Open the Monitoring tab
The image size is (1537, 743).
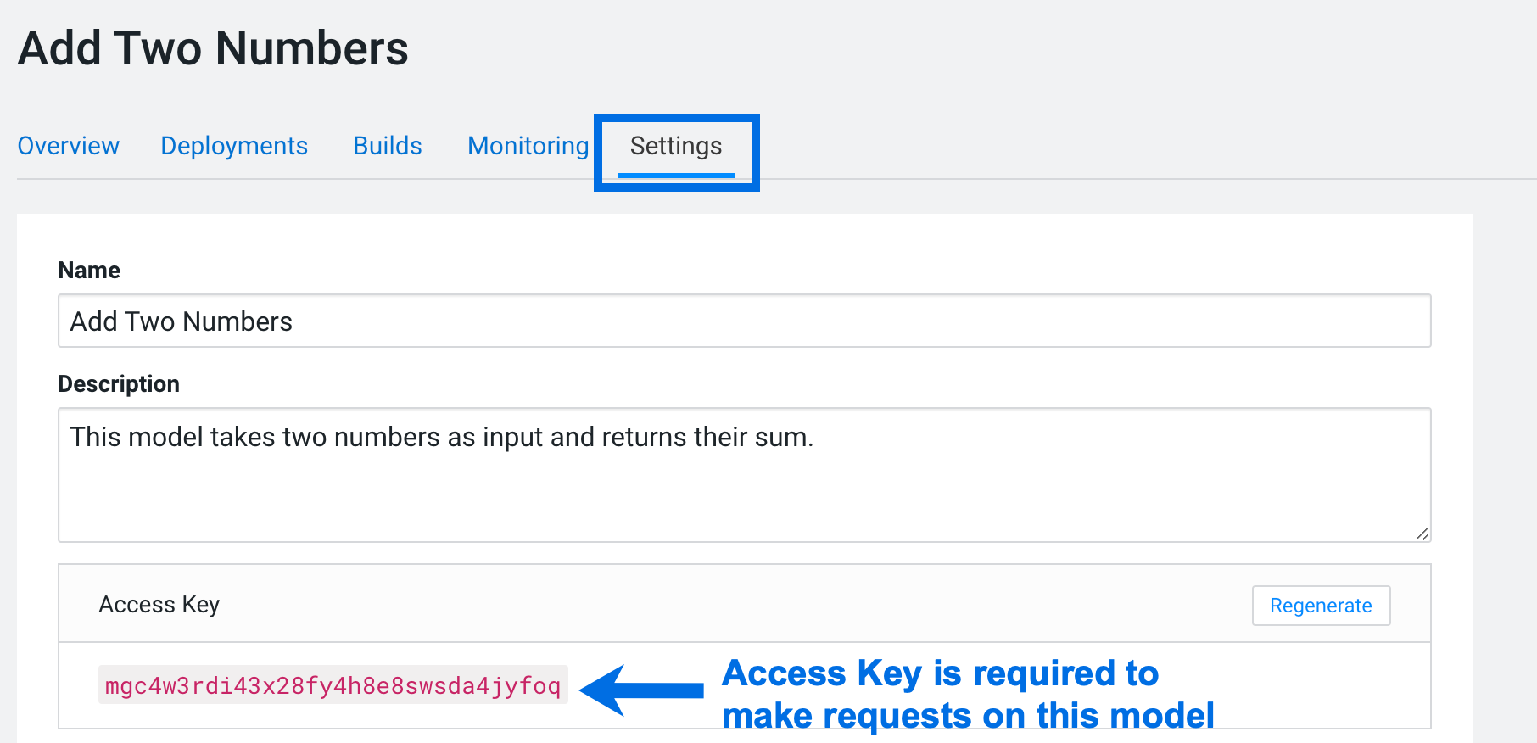tap(528, 146)
